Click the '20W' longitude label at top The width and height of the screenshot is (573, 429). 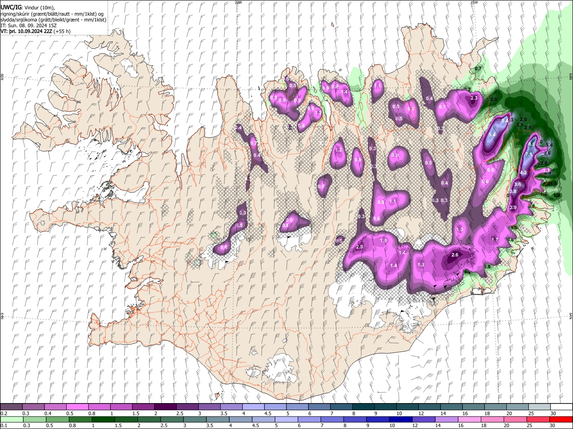238,2
